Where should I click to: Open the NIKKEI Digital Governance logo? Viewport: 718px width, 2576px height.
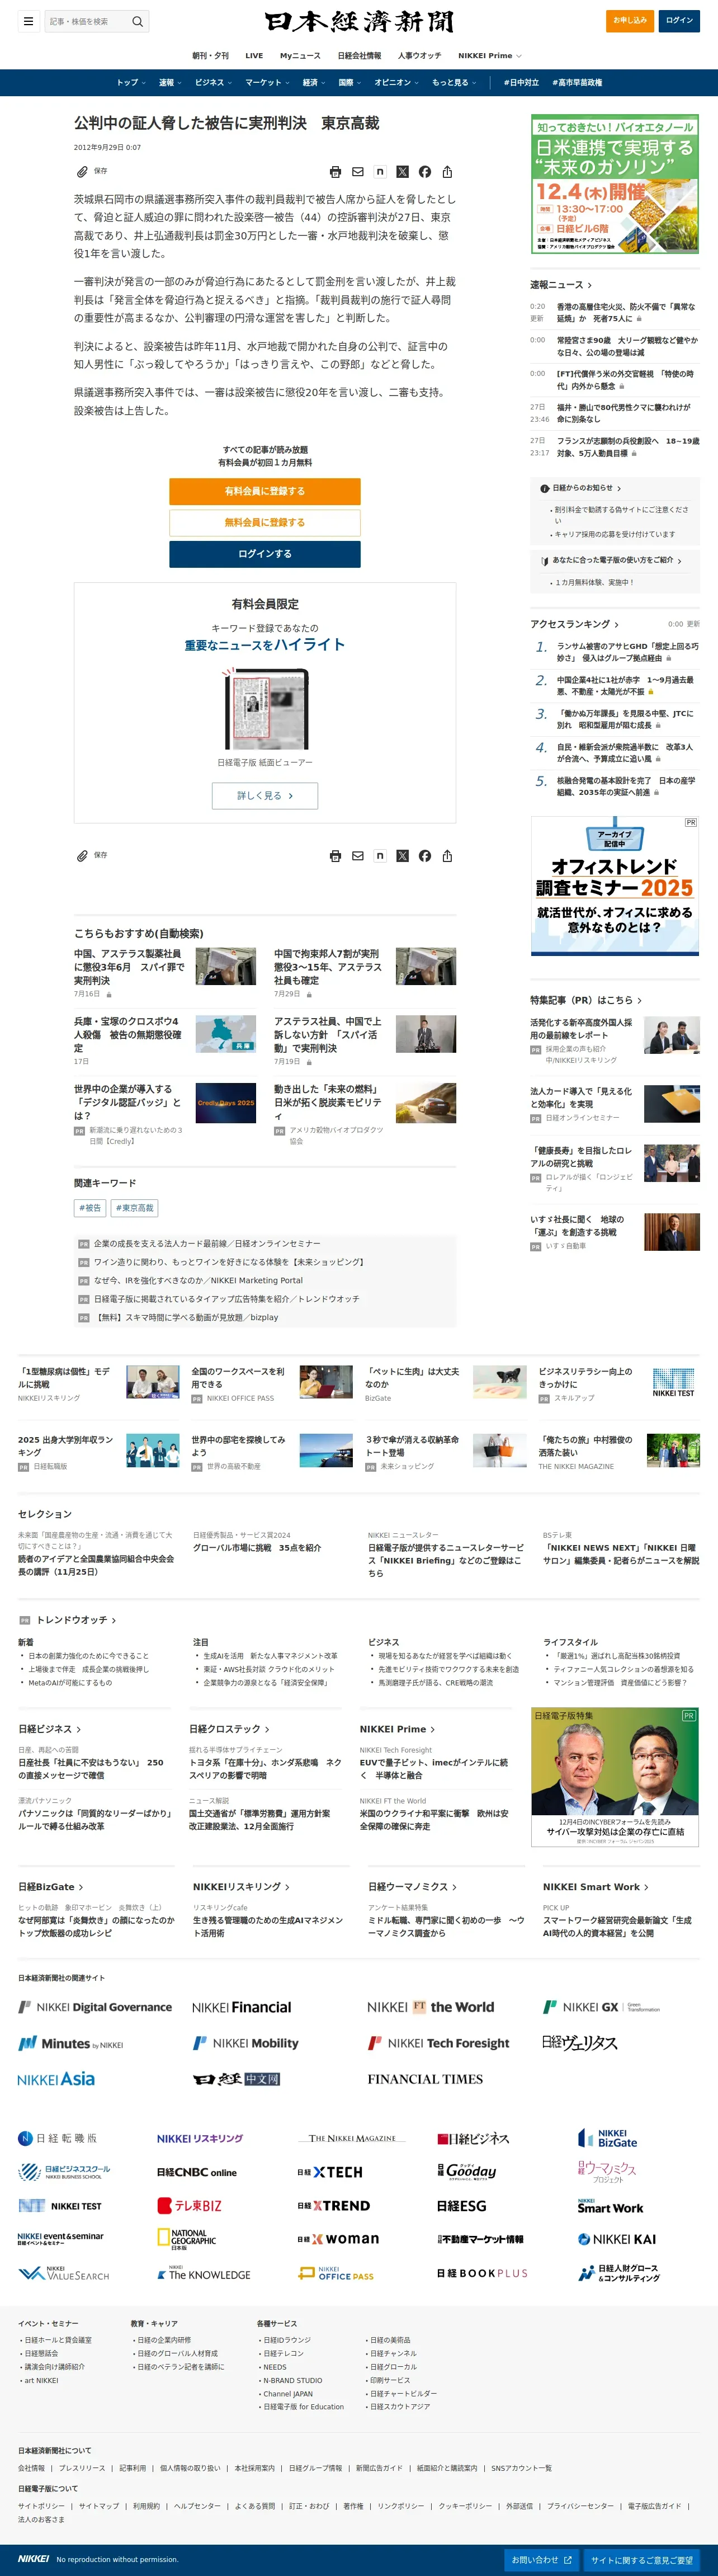95,2007
